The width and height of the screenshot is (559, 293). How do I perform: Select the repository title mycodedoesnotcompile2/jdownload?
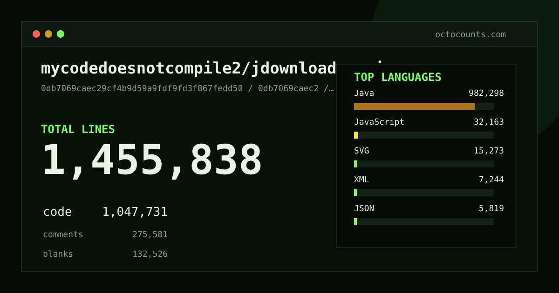(189, 68)
